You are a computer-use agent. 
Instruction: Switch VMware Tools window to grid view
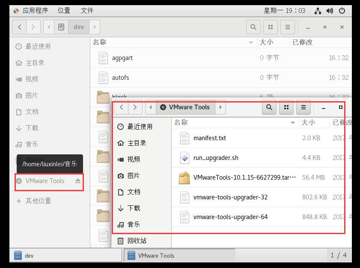click(286, 107)
